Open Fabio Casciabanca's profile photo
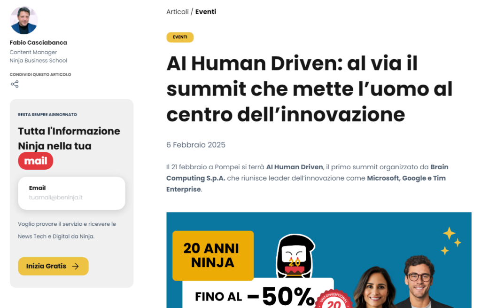This screenshot has height=308, width=481. [x=23, y=20]
